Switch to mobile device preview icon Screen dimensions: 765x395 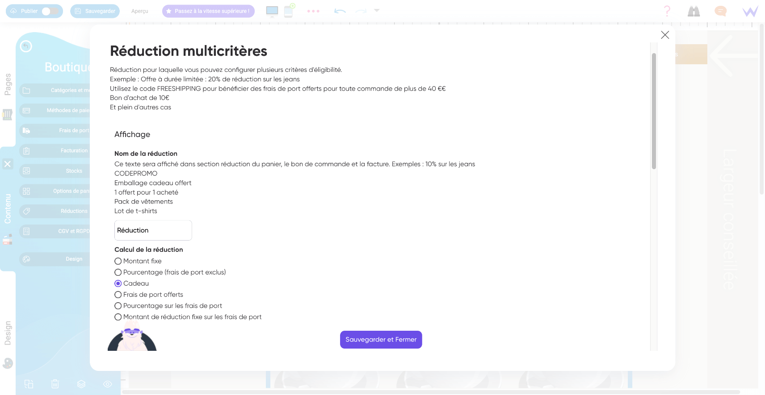(x=289, y=11)
